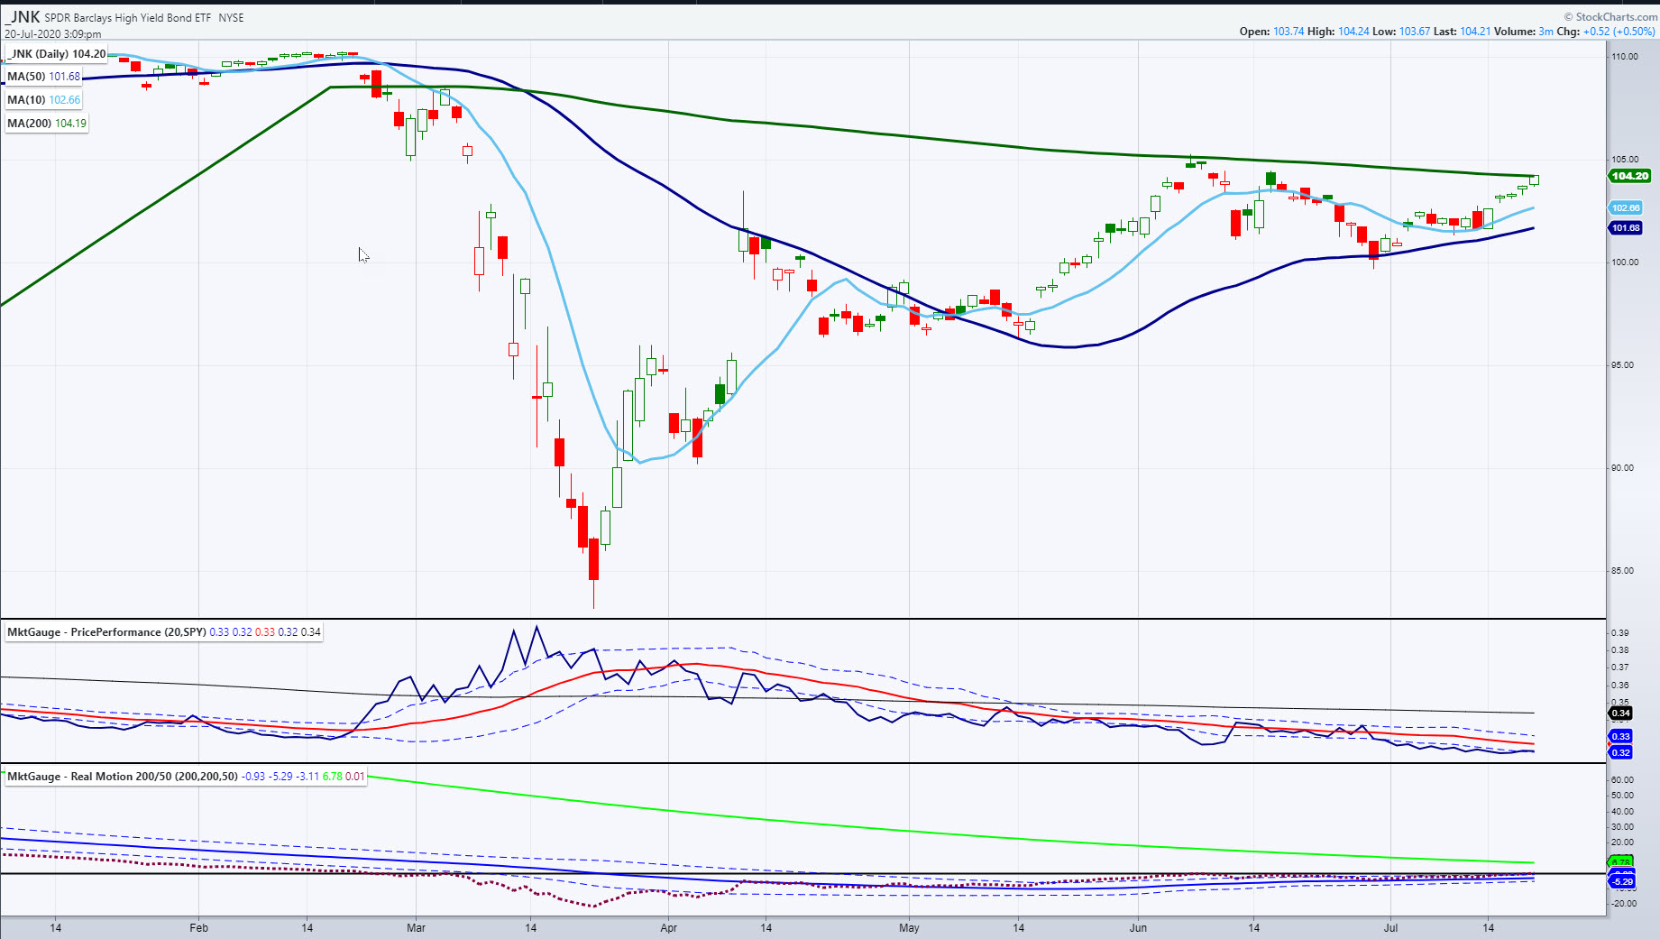Select the dark blue 101.68 price tag

(x=1626, y=228)
